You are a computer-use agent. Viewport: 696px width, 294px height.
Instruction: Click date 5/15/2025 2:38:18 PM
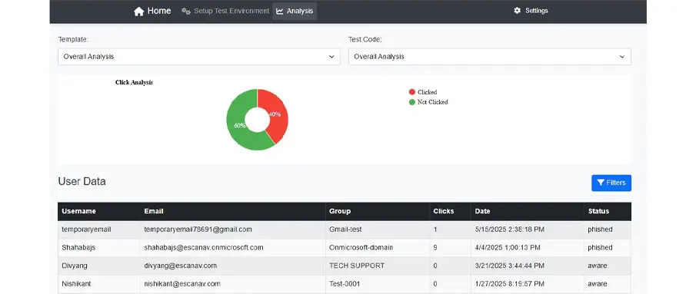pyautogui.click(x=510, y=230)
